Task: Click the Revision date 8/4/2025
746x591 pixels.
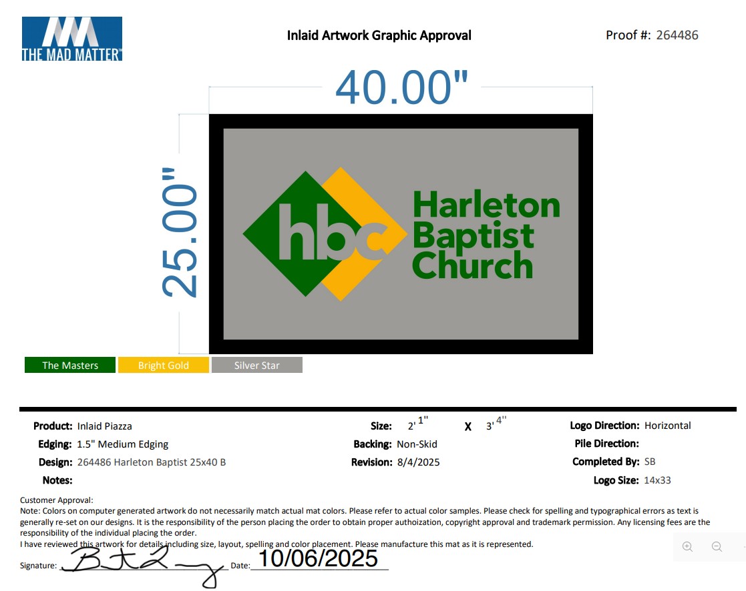Action: (418, 462)
